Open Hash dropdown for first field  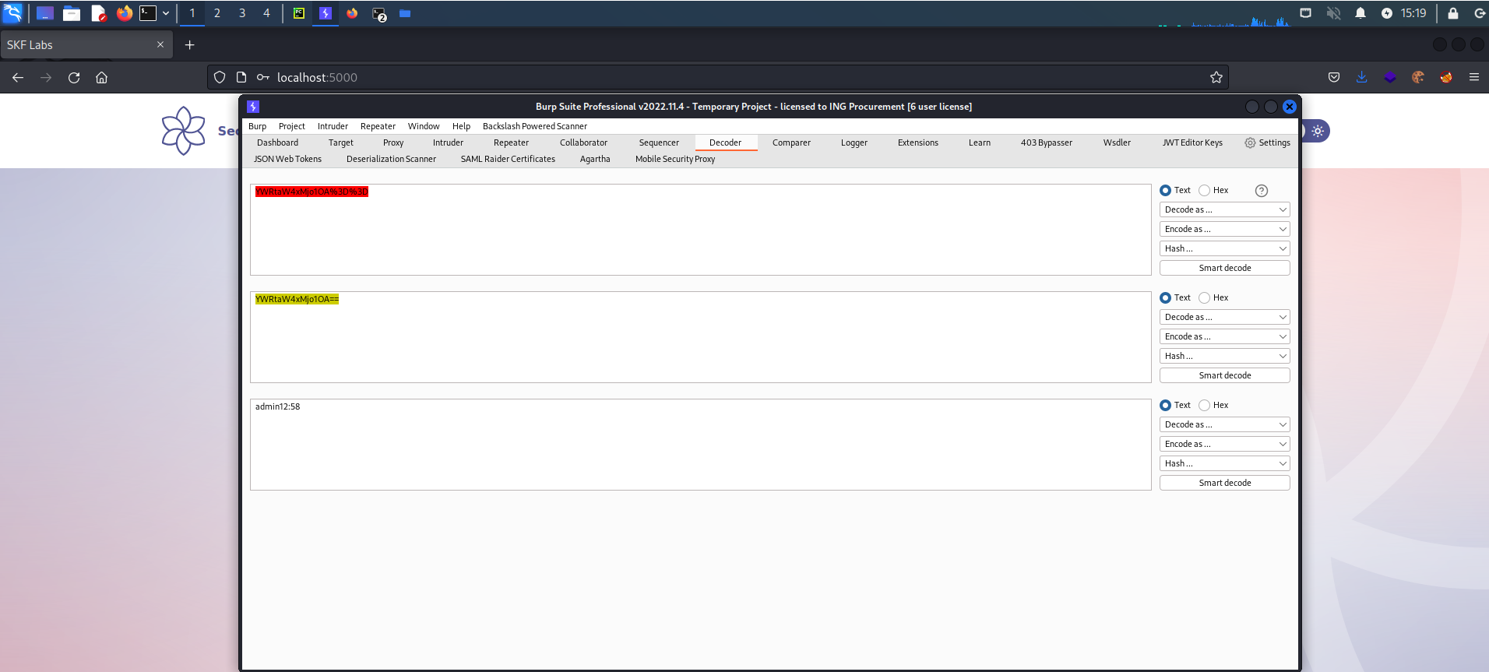[x=1225, y=248]
